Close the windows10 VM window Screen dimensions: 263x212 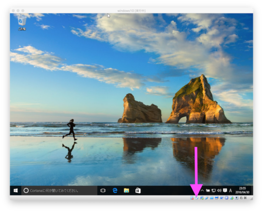[x=14, y=11]
